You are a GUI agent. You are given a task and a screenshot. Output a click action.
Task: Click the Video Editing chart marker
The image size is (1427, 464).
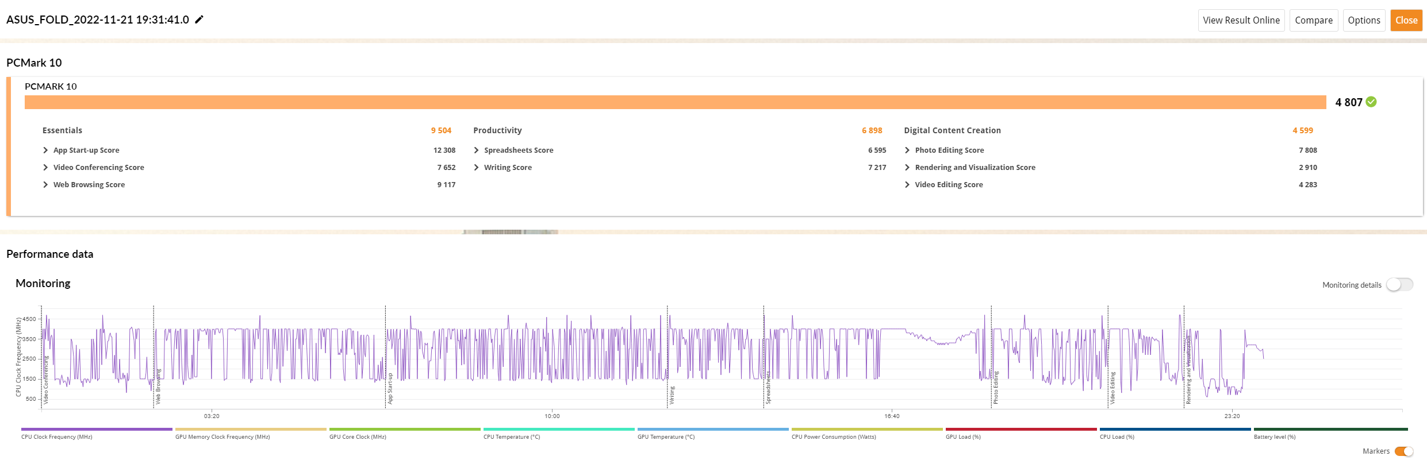pyautogui.click(x=1112, y=388)
